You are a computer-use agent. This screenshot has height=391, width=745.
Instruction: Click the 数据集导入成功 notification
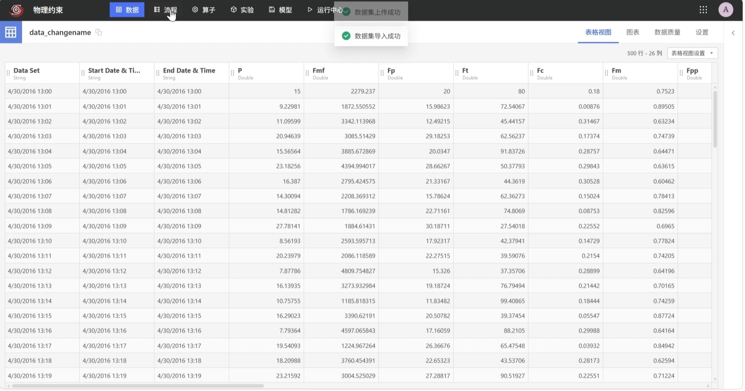(371, 36)
